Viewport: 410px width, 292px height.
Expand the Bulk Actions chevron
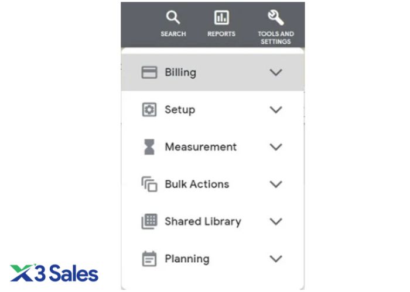click(275, 185)
